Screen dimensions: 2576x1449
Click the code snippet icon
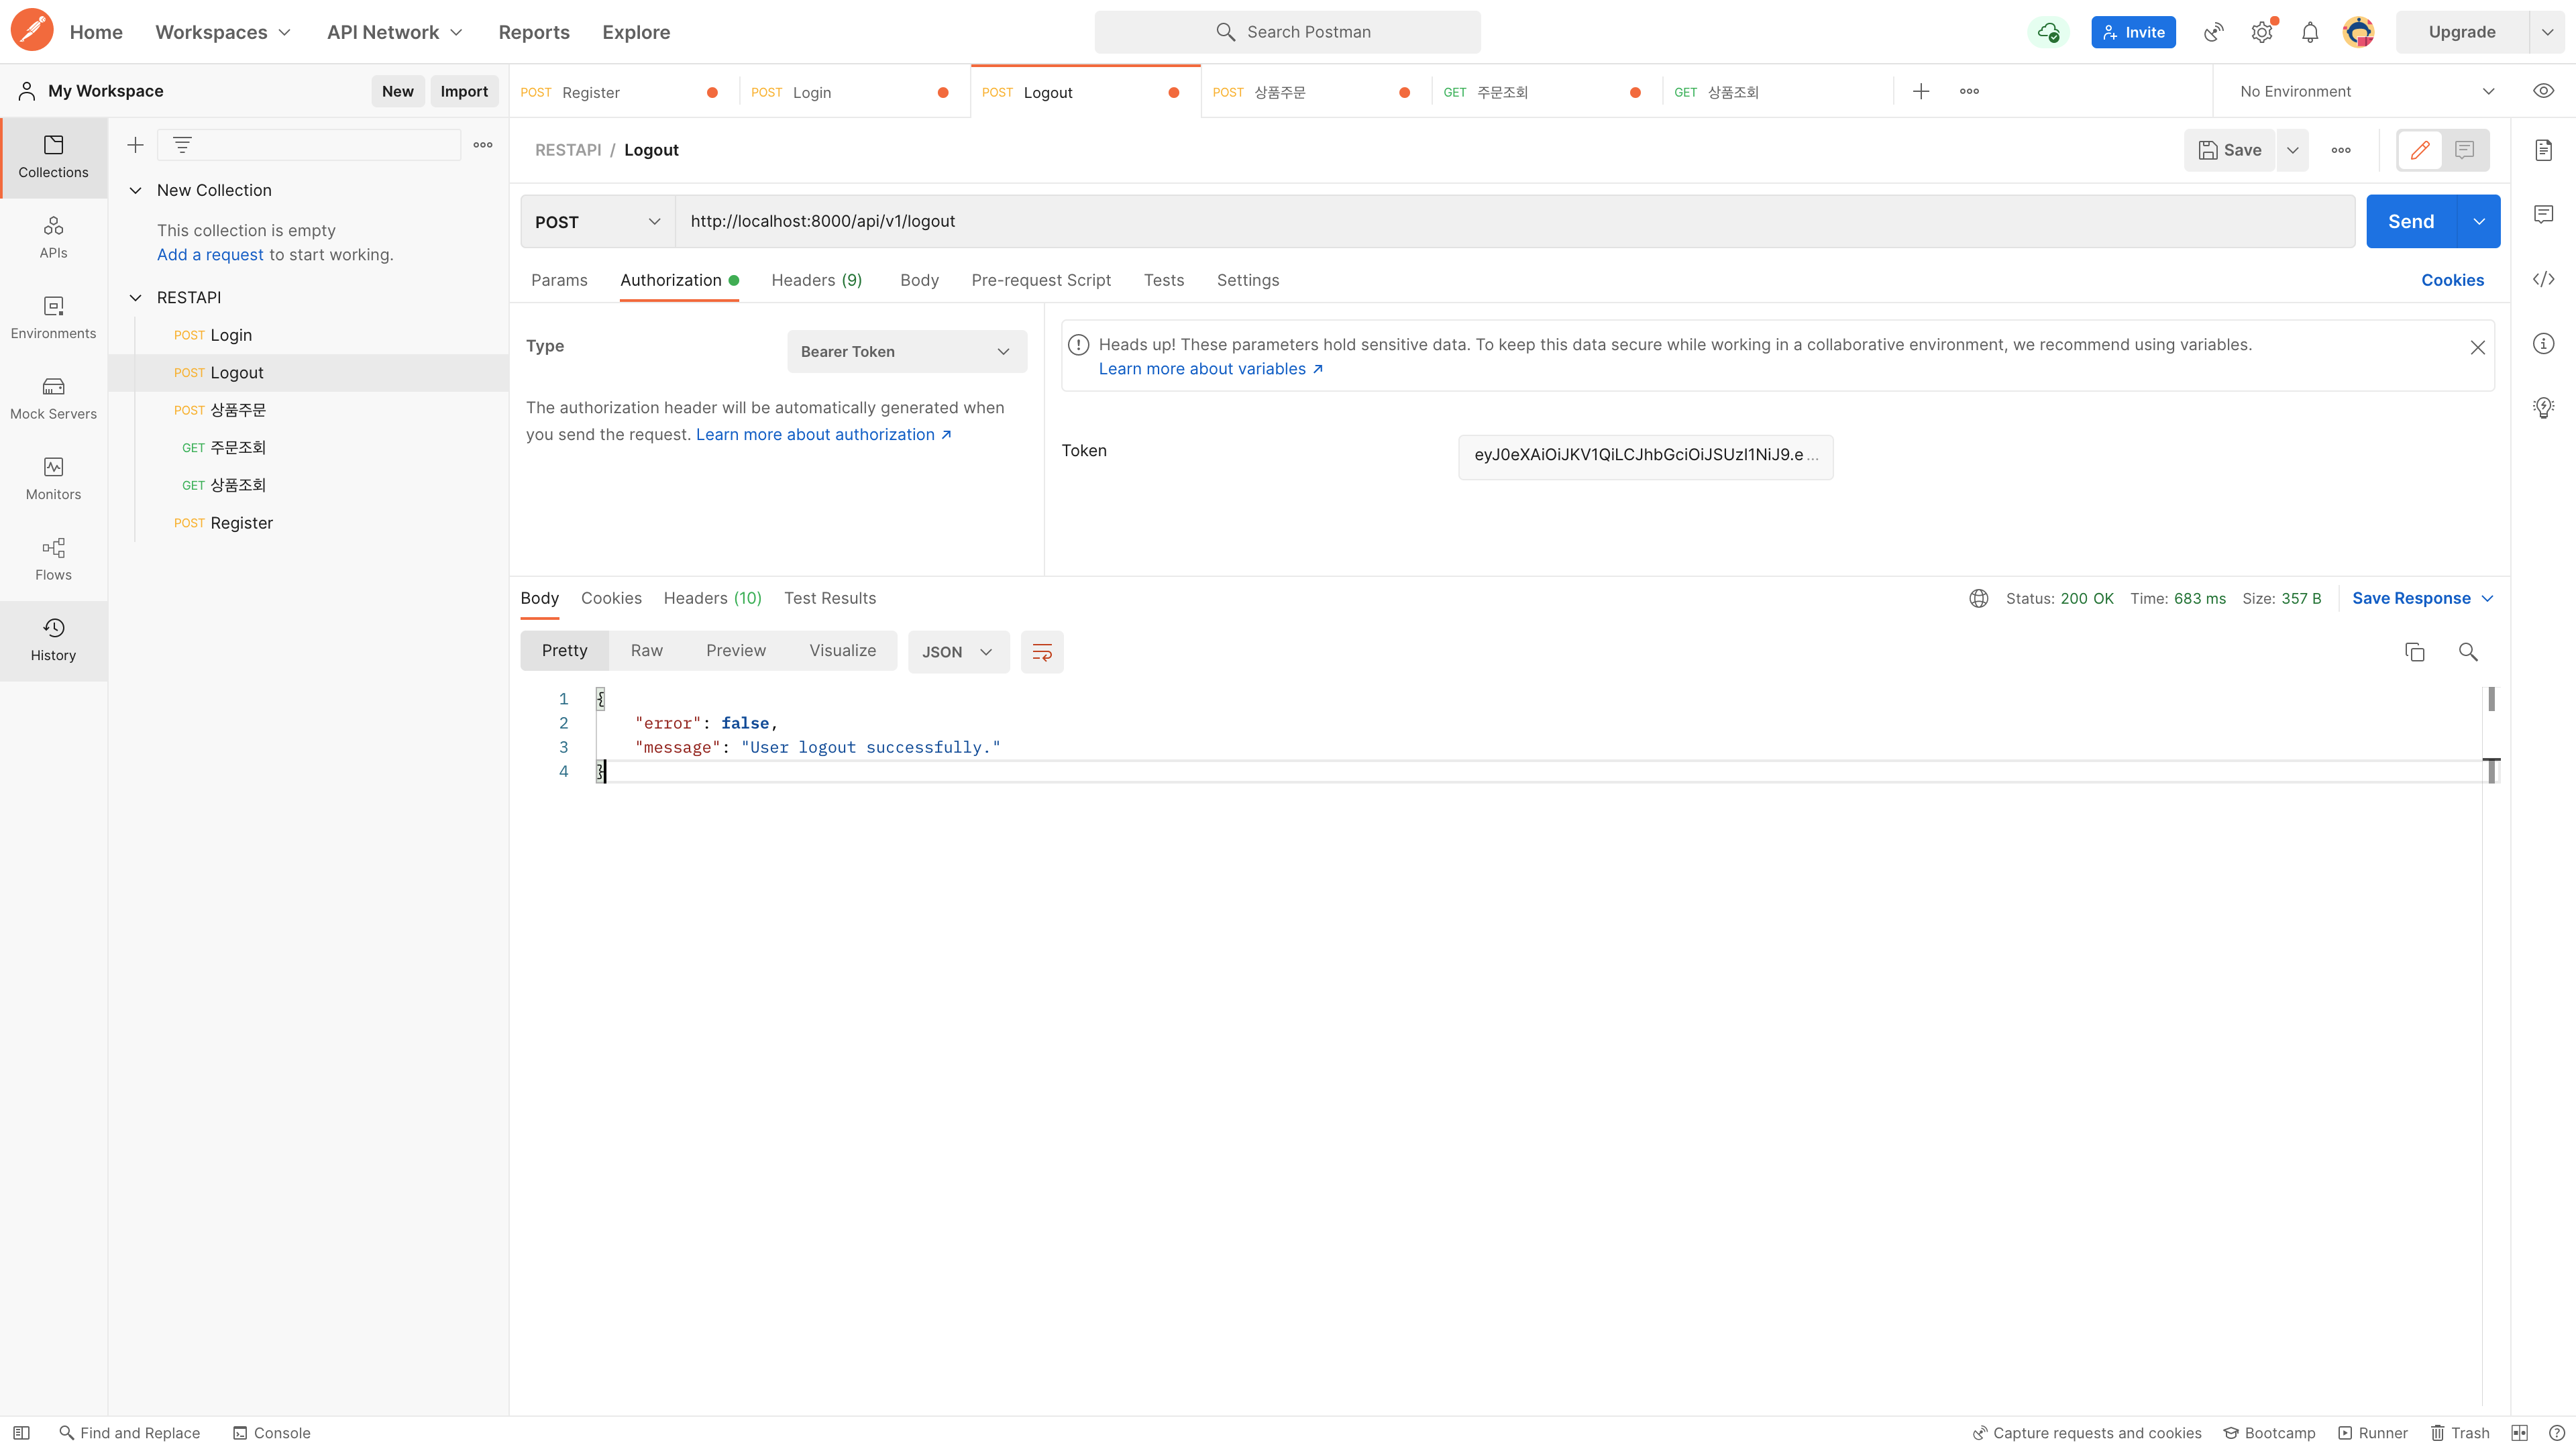pyautogui.click(x=2543, y=279)
